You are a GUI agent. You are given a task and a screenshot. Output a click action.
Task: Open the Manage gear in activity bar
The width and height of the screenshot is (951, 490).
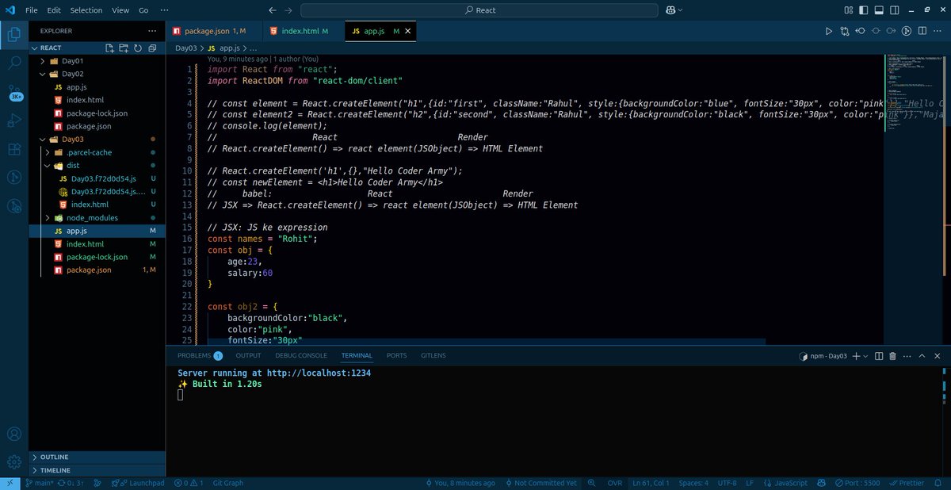tap(14, 461)
